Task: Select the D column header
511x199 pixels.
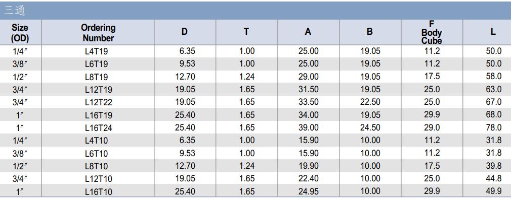Action: [x=185, y=32]
